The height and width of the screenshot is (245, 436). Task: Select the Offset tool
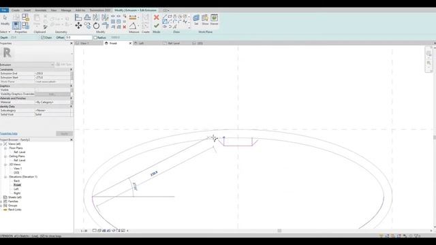pyautogui.click(x=87, y=18)
